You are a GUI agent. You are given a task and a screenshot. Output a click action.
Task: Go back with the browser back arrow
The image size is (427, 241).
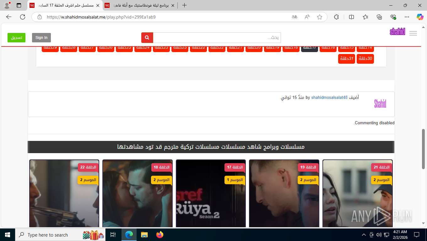click(8, 17)
